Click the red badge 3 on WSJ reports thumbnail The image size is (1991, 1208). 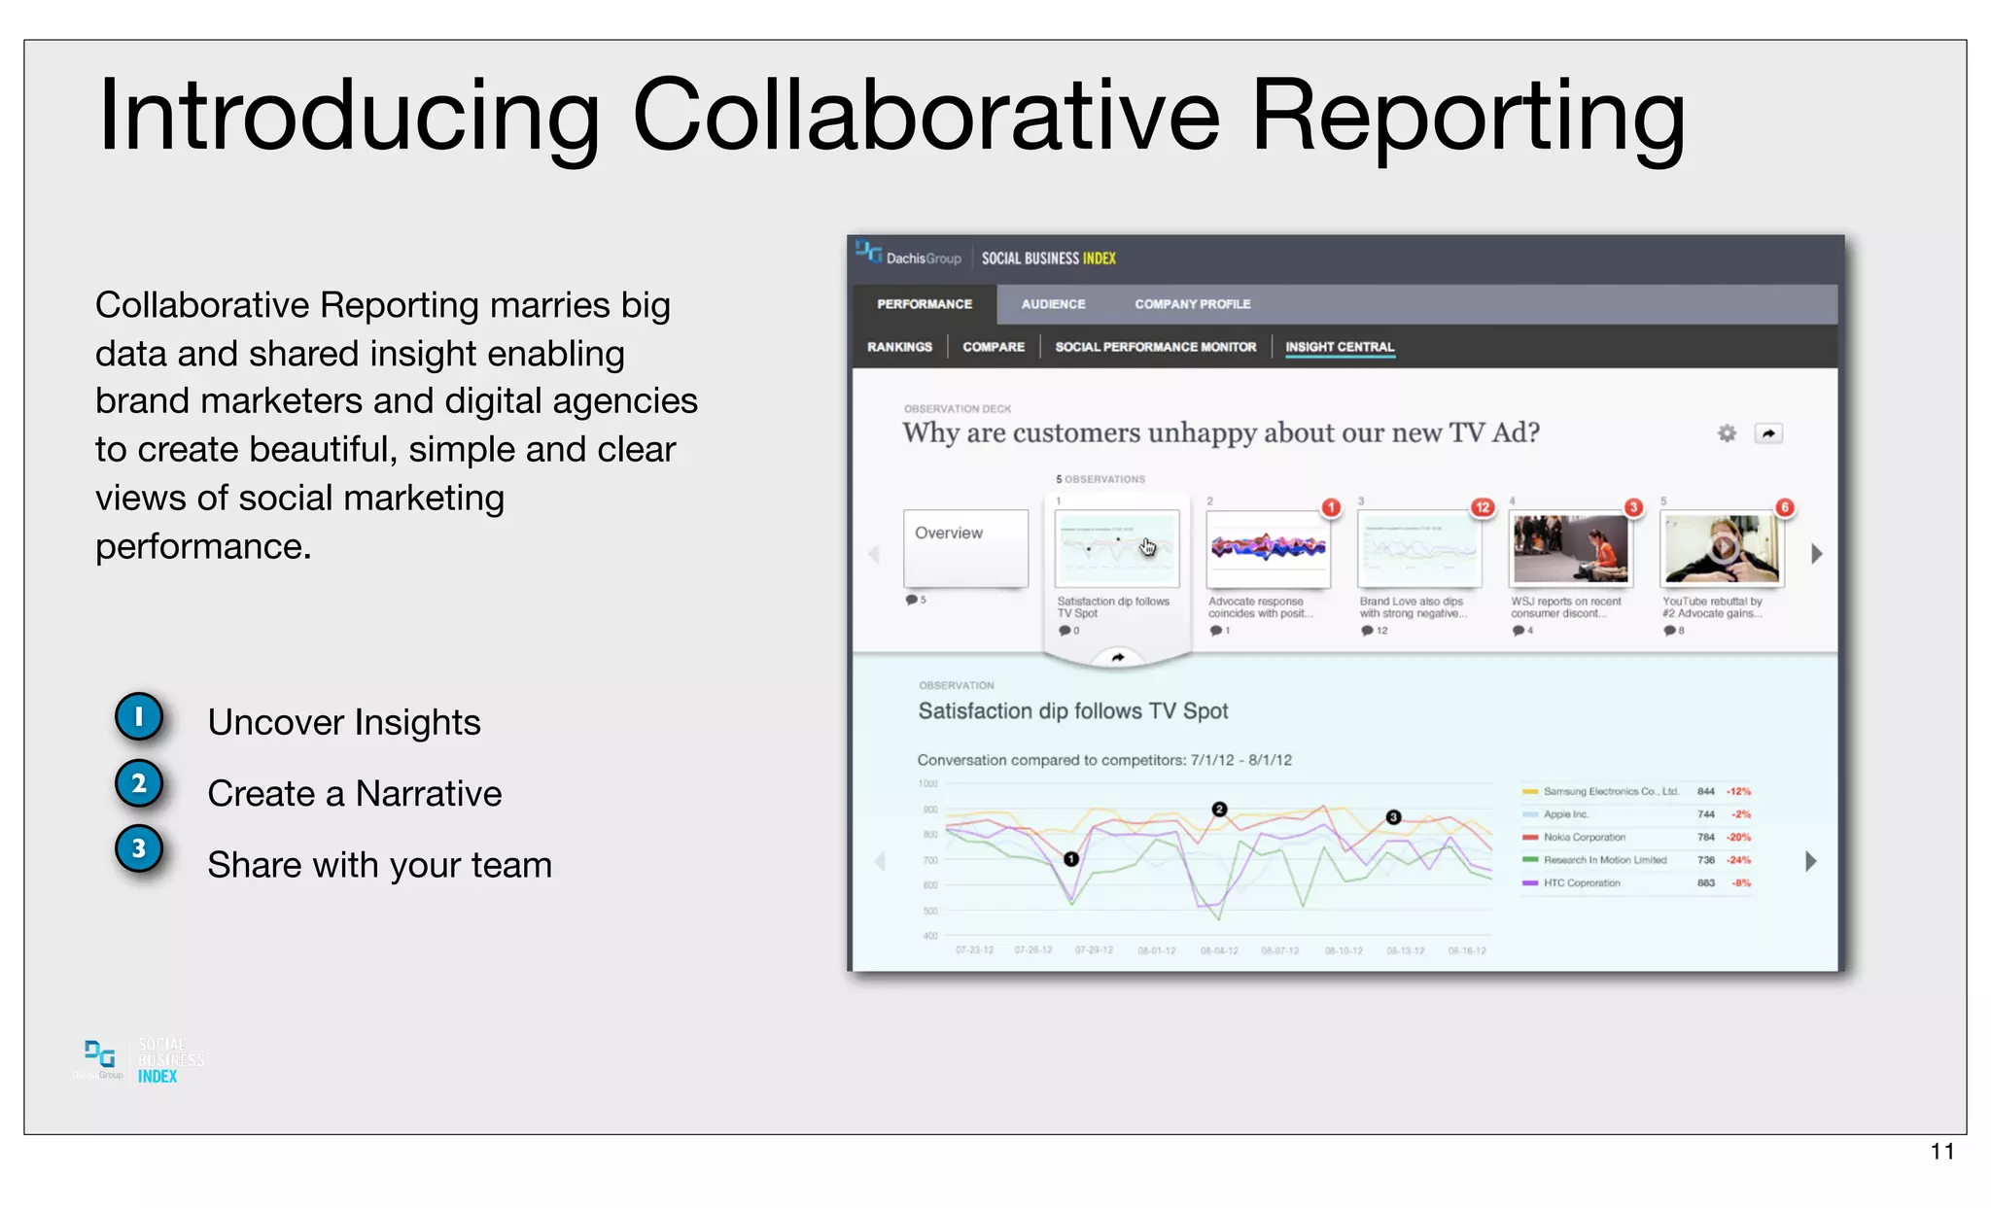pos(1634,507)
